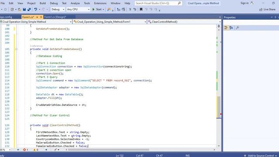Open the Undo history dropdown arrow
The image size is (279, 157).
[x=40, y=10]
